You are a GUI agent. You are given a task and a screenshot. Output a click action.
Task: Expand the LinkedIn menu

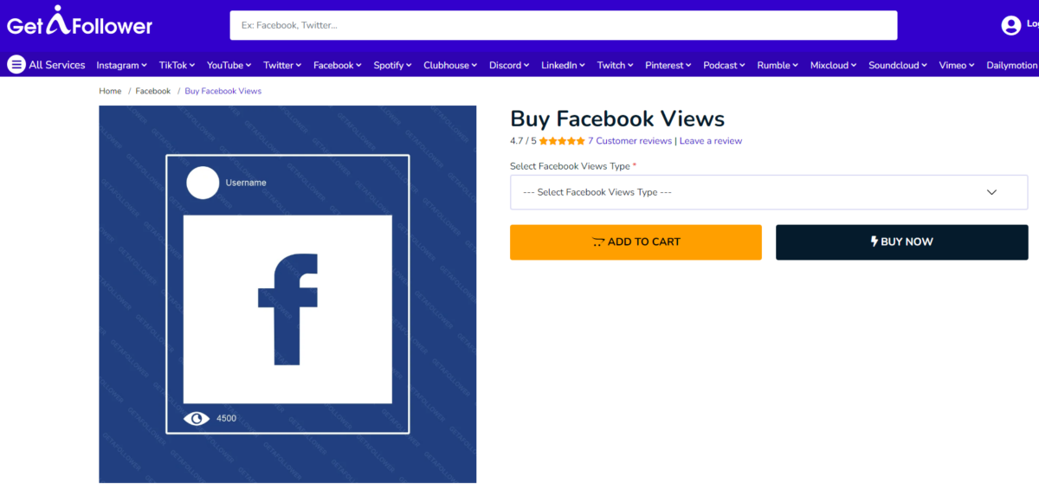point(563,65)
